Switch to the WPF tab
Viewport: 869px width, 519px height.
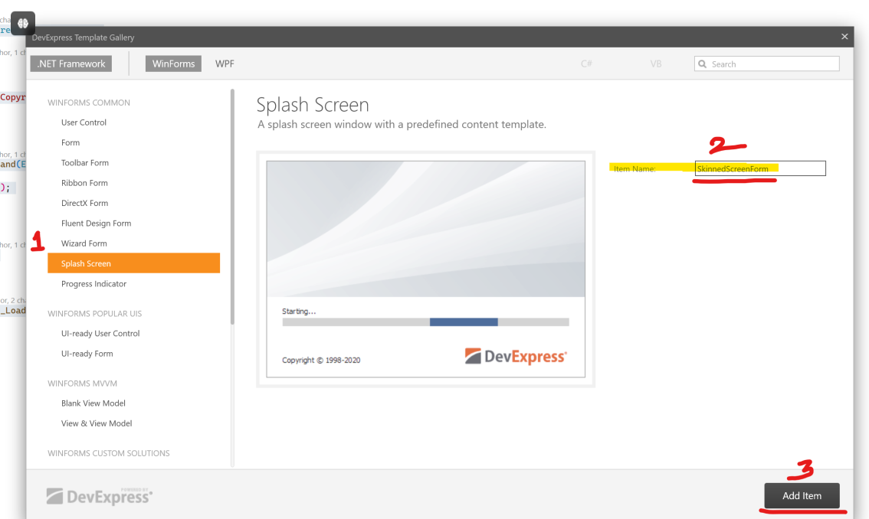[225, 64]
